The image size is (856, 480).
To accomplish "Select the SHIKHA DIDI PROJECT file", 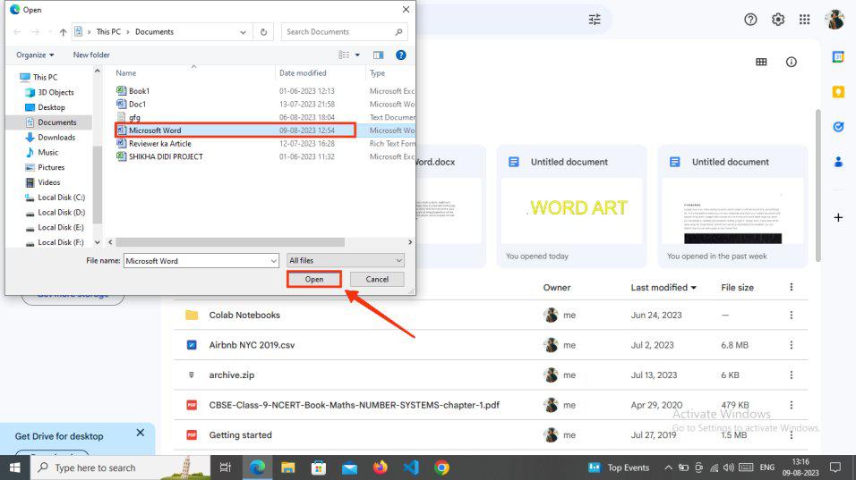I will 166,156.
